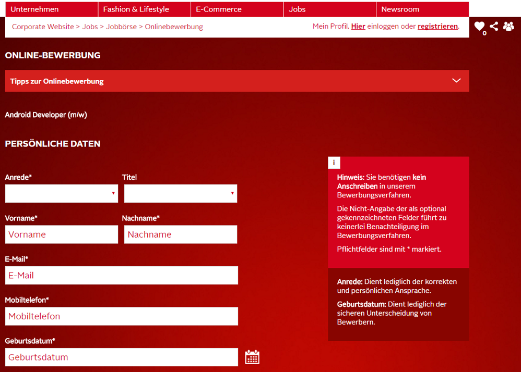Click the 'Hier' login link

tap(358, 27)
